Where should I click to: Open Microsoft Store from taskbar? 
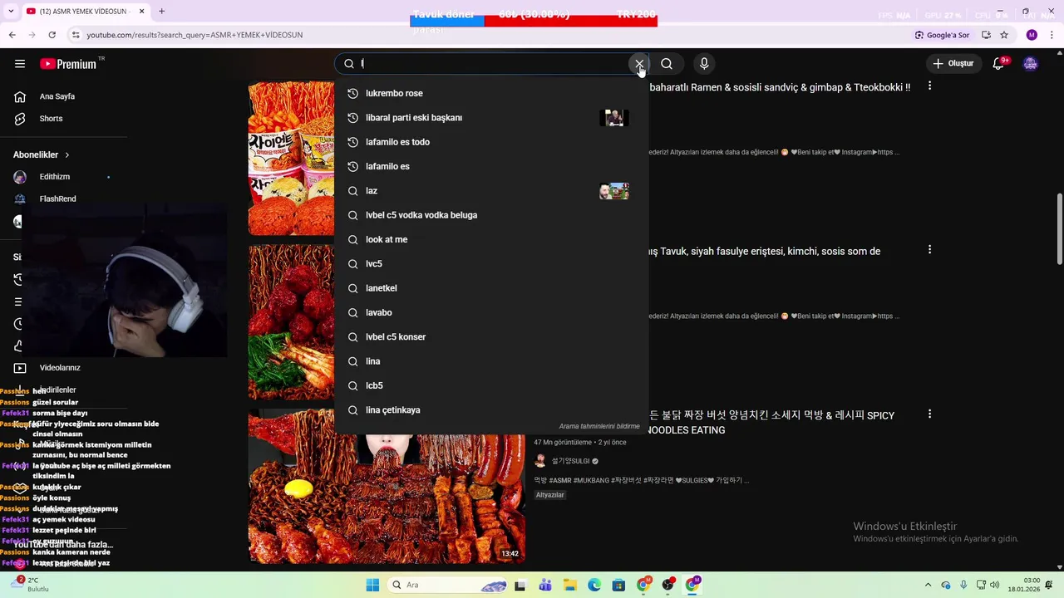click(x=618, y=585)
